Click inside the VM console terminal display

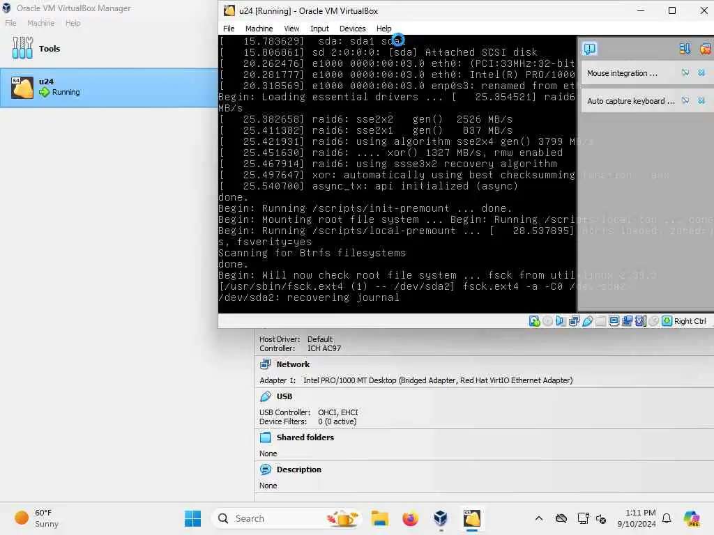tap(397, 173)
